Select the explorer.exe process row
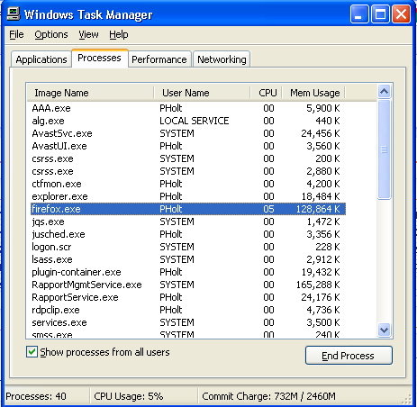This screenshot has width=417, height=407. click(188, 196)
